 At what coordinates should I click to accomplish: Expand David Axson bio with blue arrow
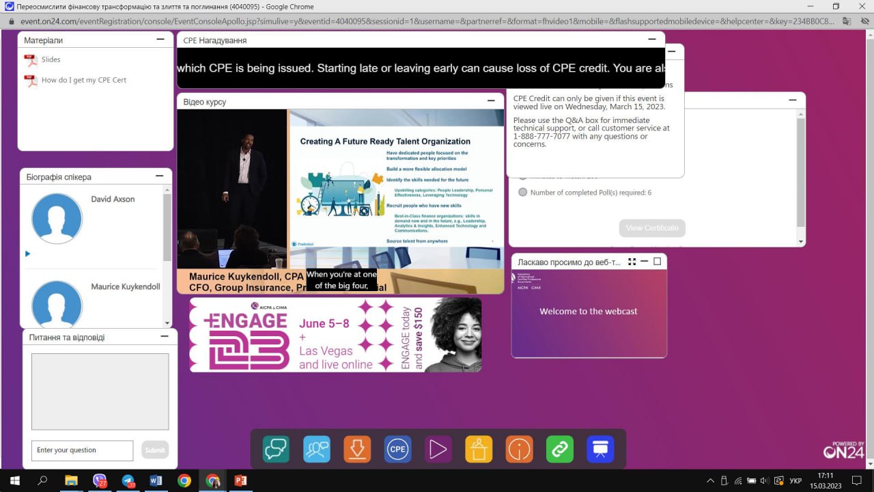pos(28,254)
